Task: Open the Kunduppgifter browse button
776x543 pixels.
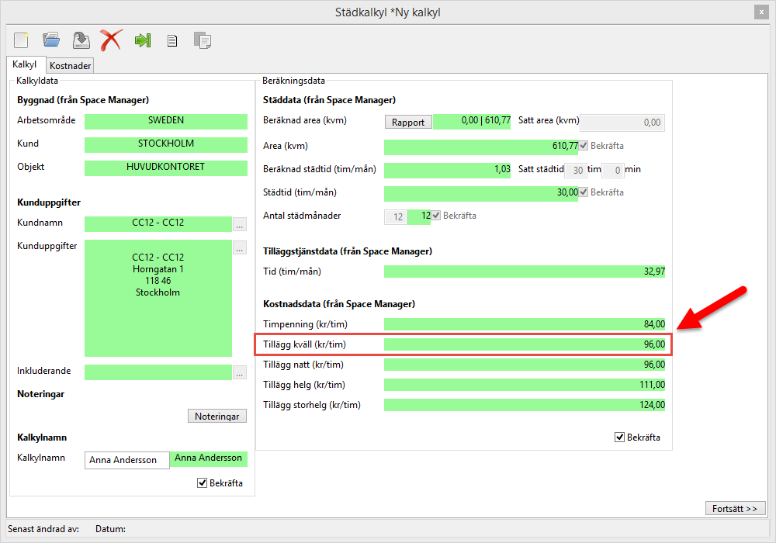Action: click(x=240, y=248)
